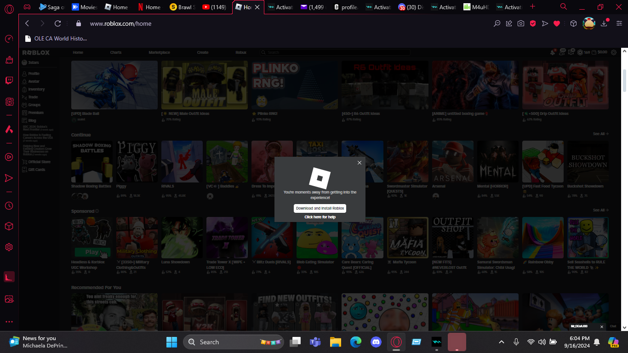This screenshot has width=628, height=353.
Task: Open Charts in Roblox navigation
Action: click(116, 52)
